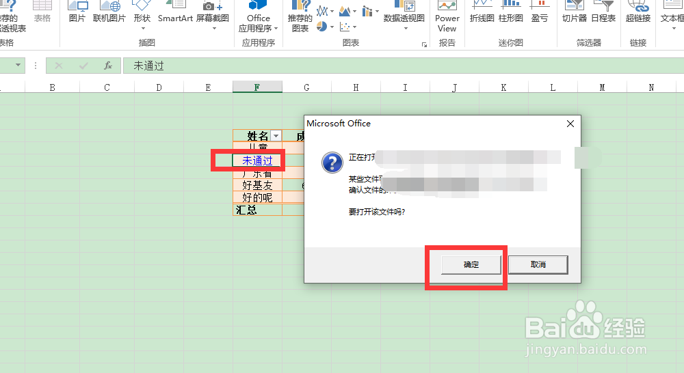684x373 pixels.
Task: Cancel the dialog with 取消
Action: coord(538,264)
